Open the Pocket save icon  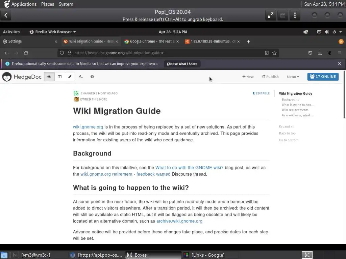pyautogui.click(x=310, y=53)
